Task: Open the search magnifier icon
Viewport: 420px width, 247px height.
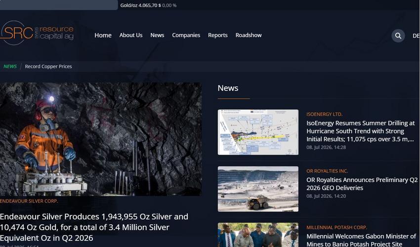Action: [x=398, y=36]
